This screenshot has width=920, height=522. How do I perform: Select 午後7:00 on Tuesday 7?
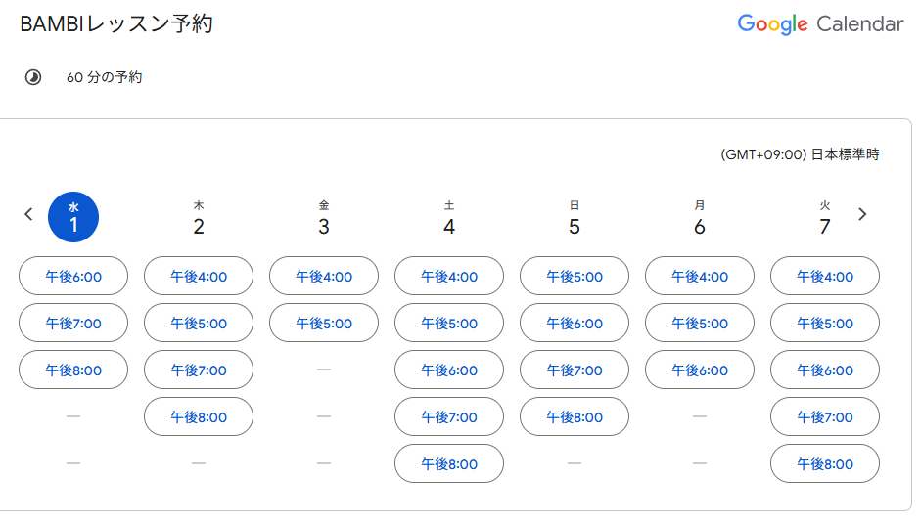coord(825,417)
